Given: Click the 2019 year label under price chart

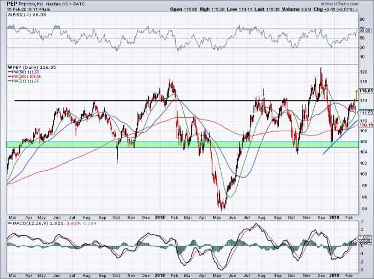Looking at the screenshot, I should coord(334,217).
